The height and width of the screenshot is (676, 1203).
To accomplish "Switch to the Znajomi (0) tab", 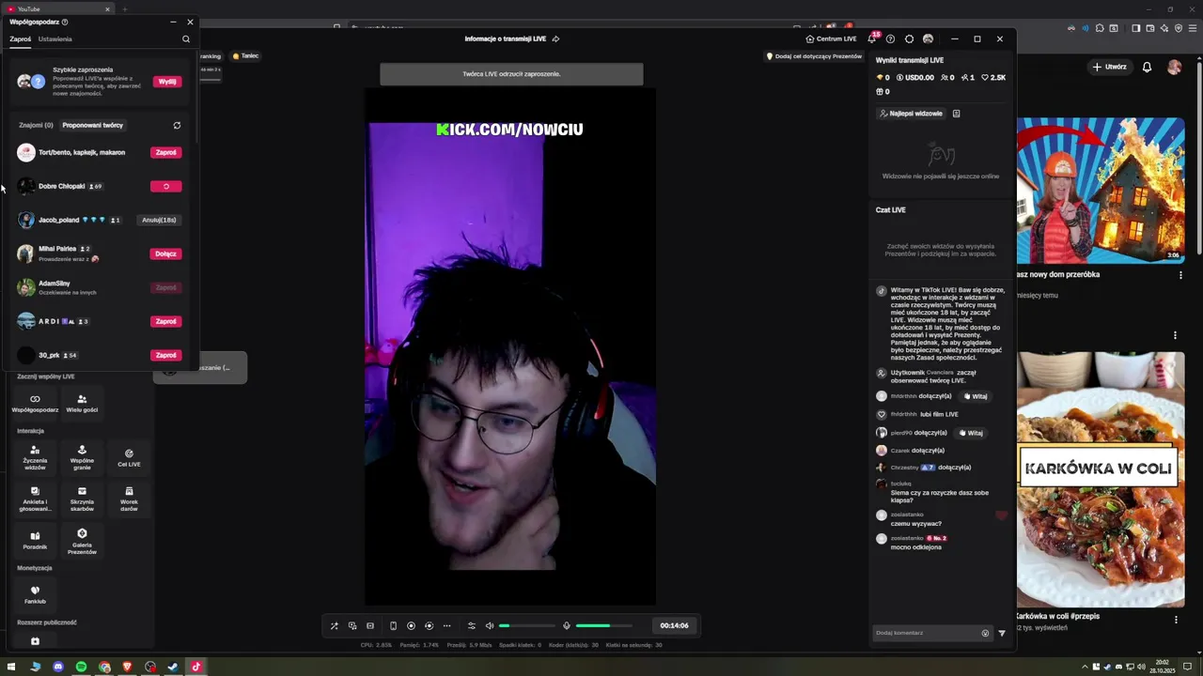I will point(36,125).
